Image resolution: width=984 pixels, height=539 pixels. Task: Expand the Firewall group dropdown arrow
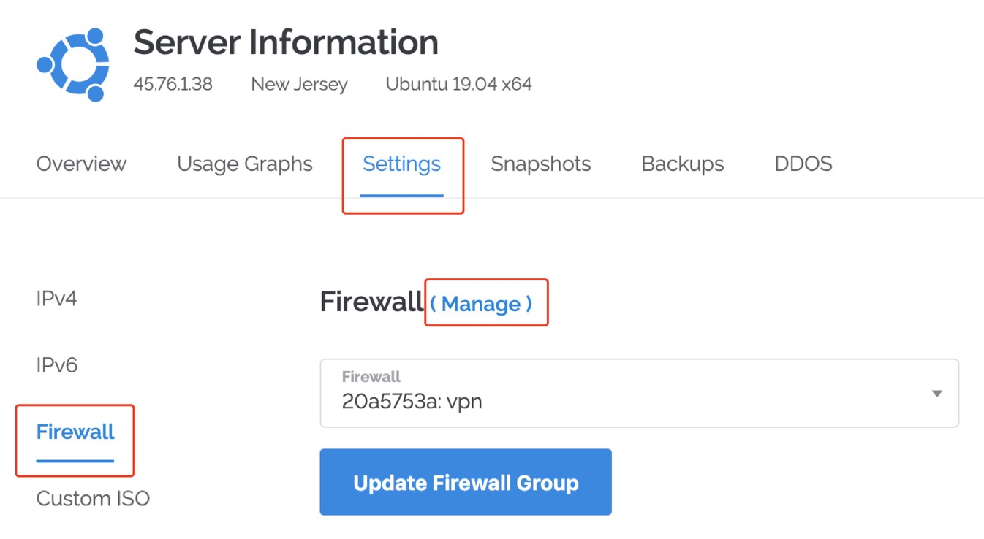pyautogui.click(x=936, y=394)
